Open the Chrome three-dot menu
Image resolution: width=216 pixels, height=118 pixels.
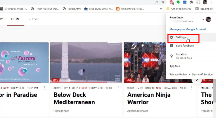point(212,2)
